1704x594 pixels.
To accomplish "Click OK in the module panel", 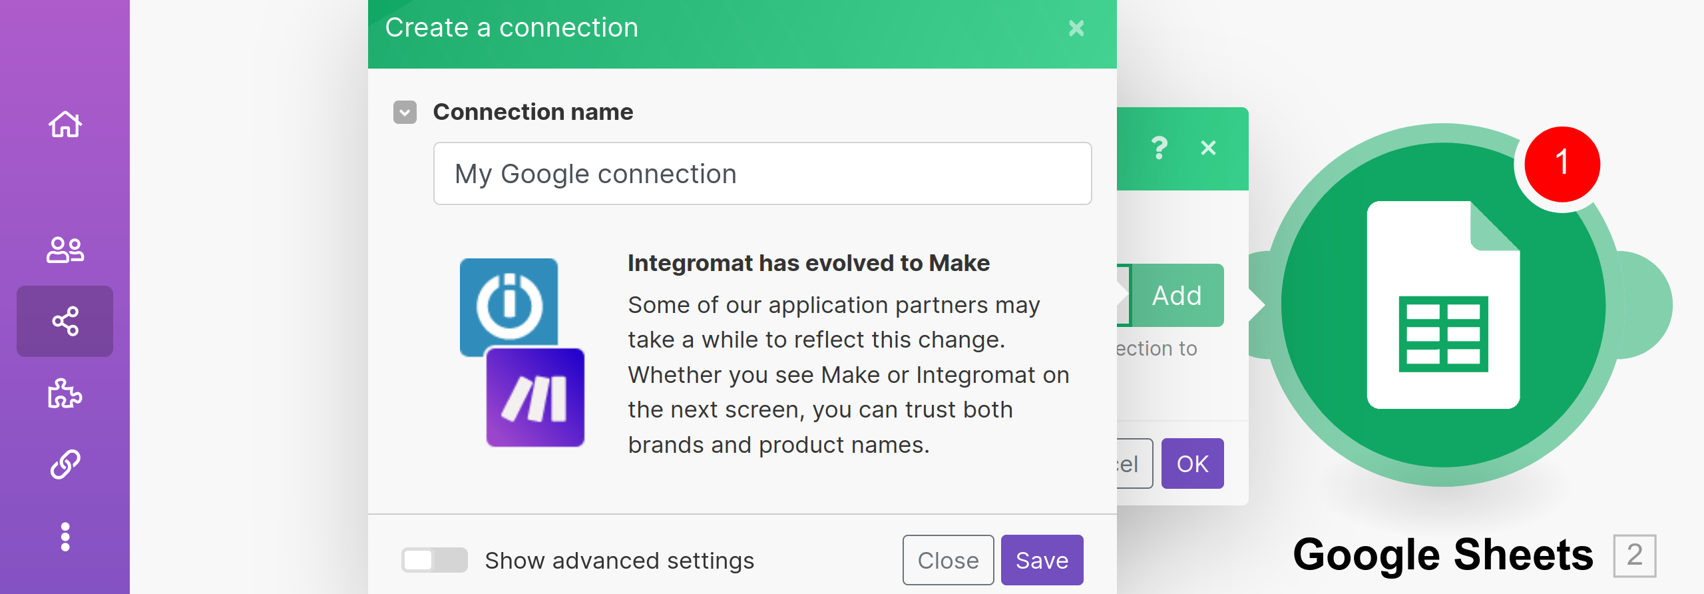I will (x=1192, y=463).
